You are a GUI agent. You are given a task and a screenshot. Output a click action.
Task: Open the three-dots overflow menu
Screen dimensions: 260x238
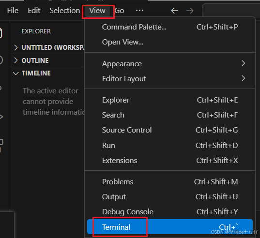(x=139, y=11)
